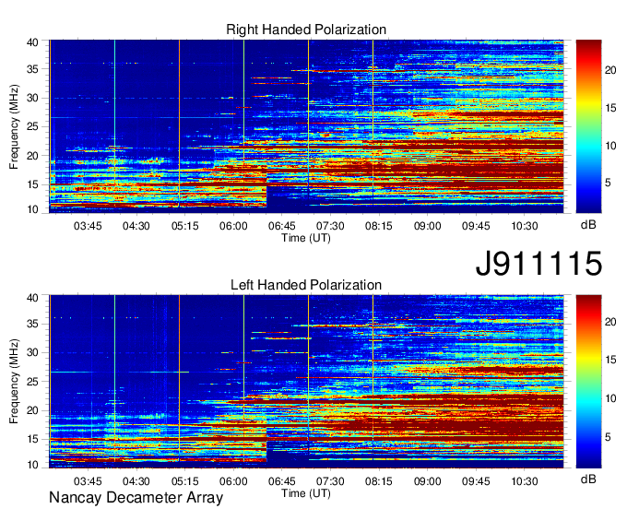This screenshot has height=509, width=627.
Task: Click the "30" frequency tick, Right Handed plot
Action: 33,98
